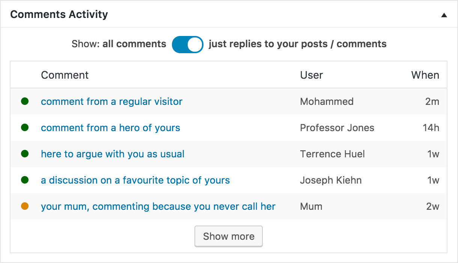Select the "all comments" label
Screen dimensions: 458x263
(x=134, y=44)
